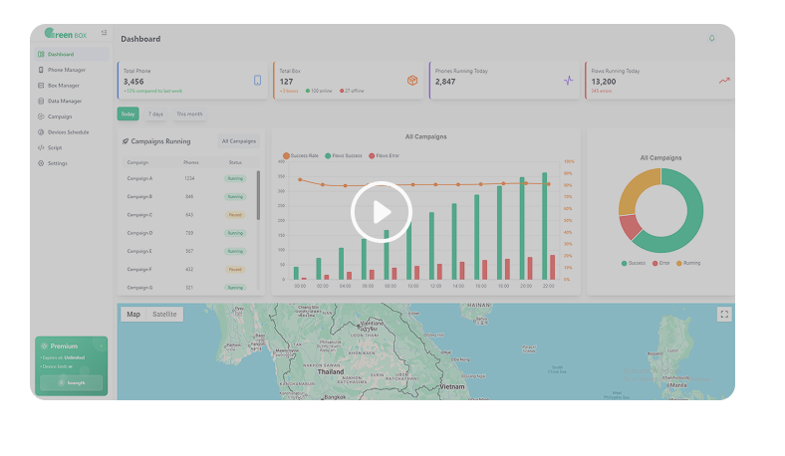Open Settings in the sidebar
785x456 pixels.
click(57, 162)
